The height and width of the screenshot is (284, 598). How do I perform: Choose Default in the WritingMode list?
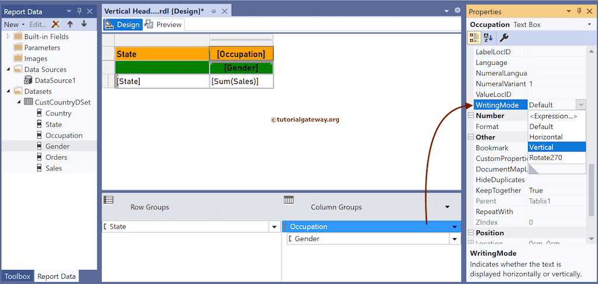point(557,127)
